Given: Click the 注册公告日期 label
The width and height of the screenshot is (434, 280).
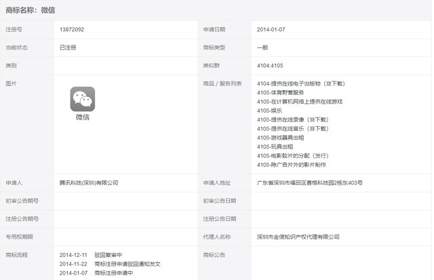Looking at the screenshot, I should point(220,219).
